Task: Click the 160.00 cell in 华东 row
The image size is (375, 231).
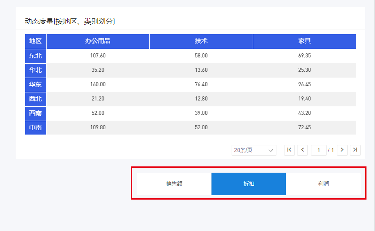Action: pos(98,84)
